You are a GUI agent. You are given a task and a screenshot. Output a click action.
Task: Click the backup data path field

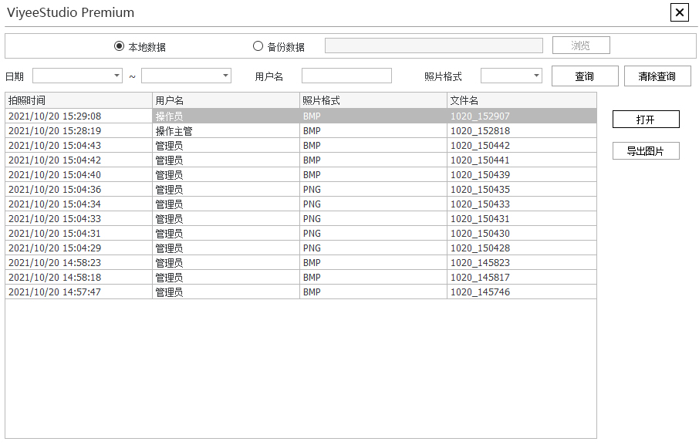coord(434,46)
